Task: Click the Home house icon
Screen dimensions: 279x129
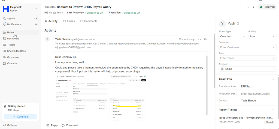Action: tap(4, 32)
